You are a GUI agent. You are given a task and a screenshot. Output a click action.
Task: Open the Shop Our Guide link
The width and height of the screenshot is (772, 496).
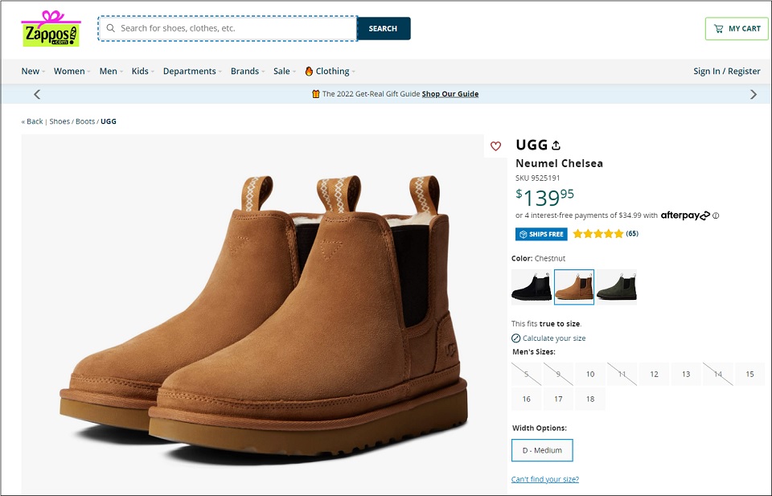point(450,94)
